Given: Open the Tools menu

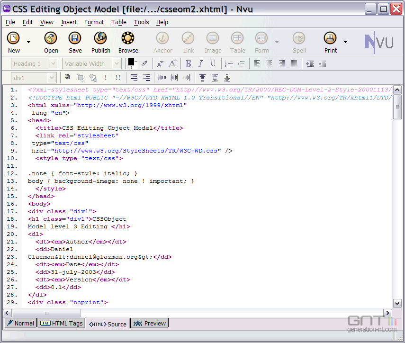Looking at the screenshot, I should pyautogui.click(x=141, y=22).
